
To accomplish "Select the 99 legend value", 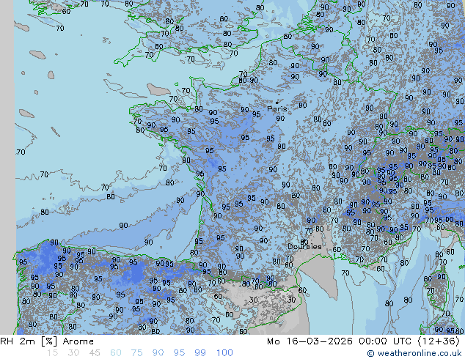I will 200,353.
